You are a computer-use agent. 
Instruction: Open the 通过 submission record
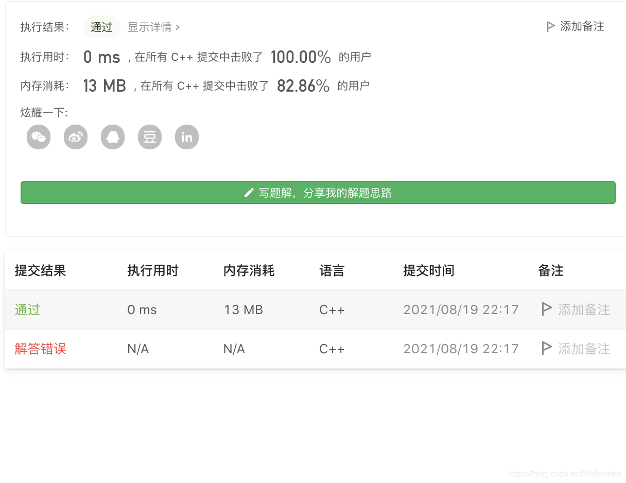pos(27,309)
